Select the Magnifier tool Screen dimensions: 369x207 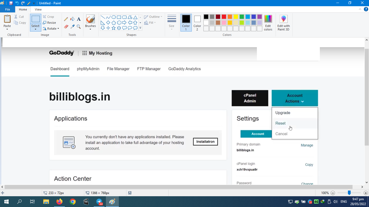click(x=79, y=27)
